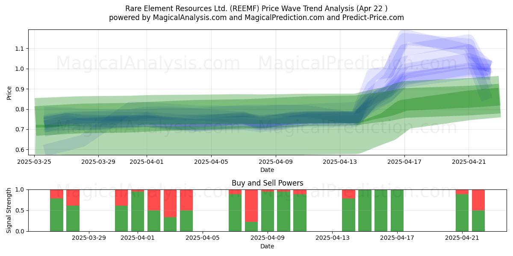The width and height of the screenshot is (513, 256).
Task: Click 2025-04-01 tick in Buy and Sell Powers chart
Action: [x=138, y=238]
